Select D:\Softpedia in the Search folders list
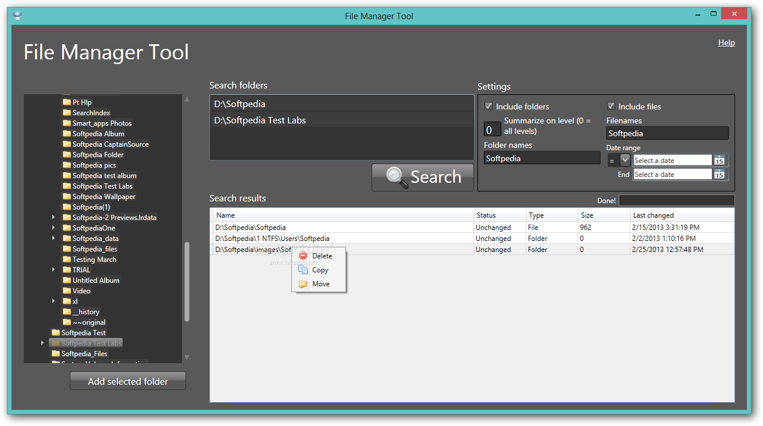 tap(342, 104)
